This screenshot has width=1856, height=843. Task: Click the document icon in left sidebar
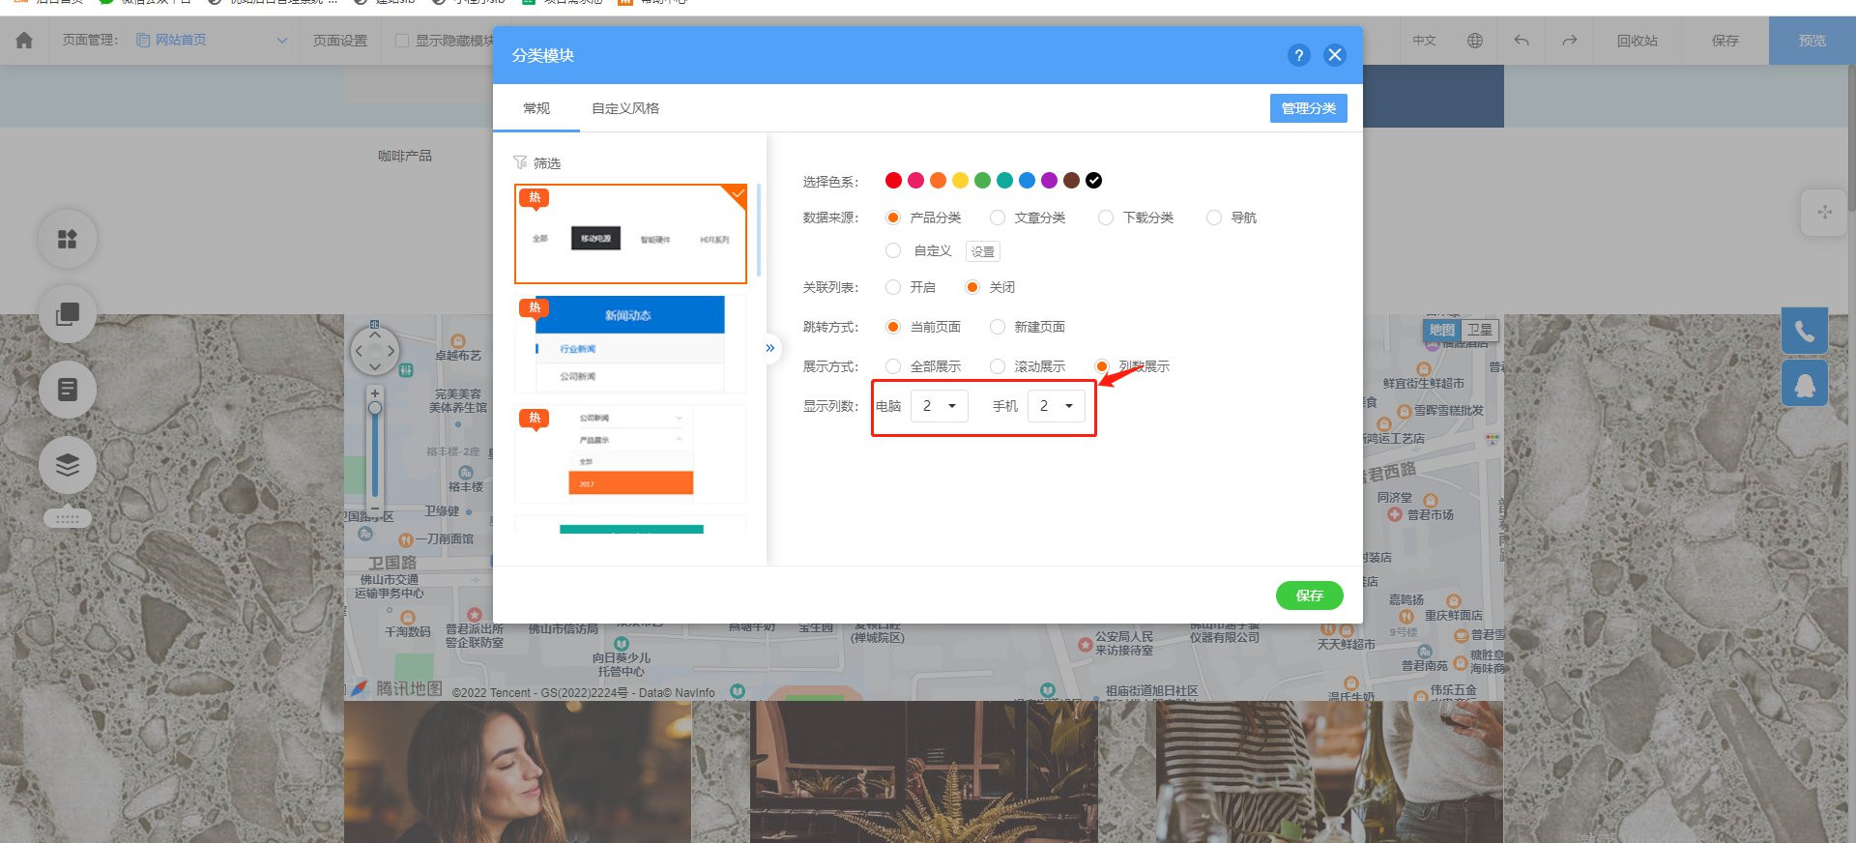[x=68, y=390]
